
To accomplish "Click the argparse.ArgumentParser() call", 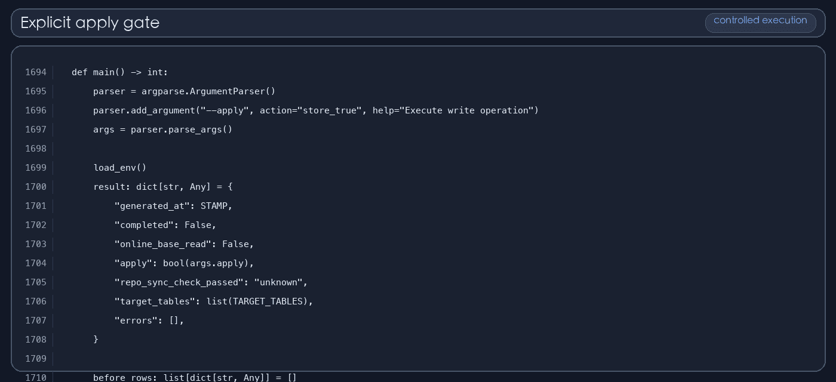I will pyautogui.click(x=208, y=91).
